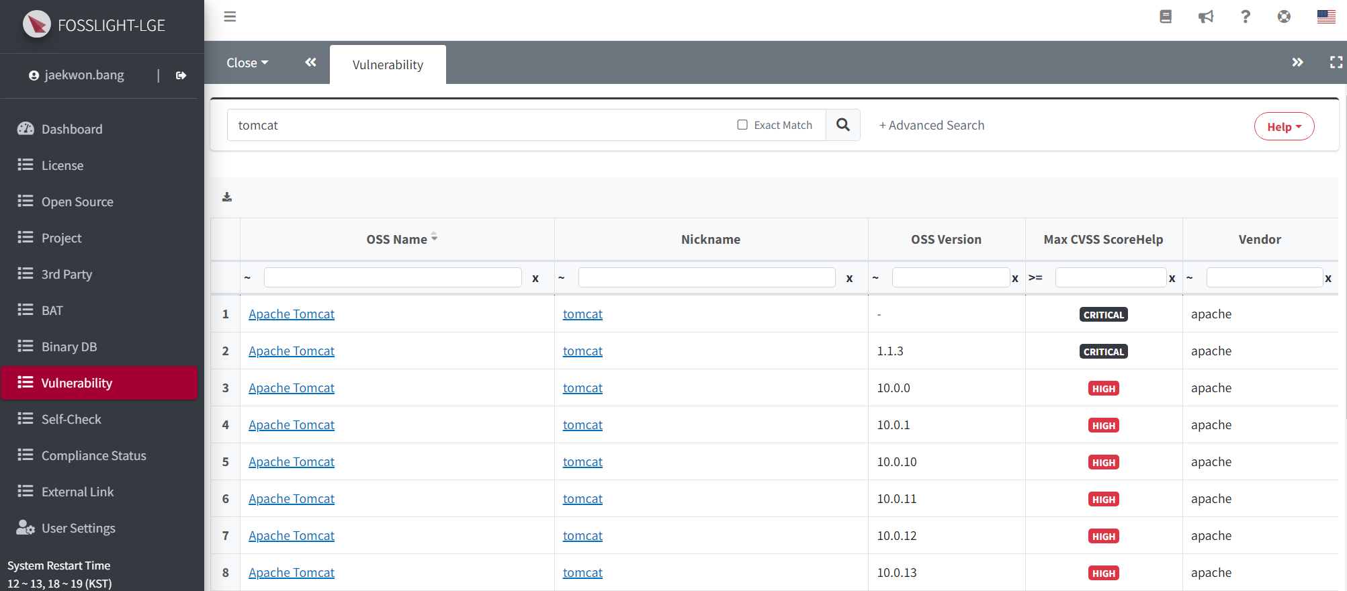The width and height of the screenshot is (1347, 591).
Task: Focus the OSS Version filter input
Action: pos(951,277)
